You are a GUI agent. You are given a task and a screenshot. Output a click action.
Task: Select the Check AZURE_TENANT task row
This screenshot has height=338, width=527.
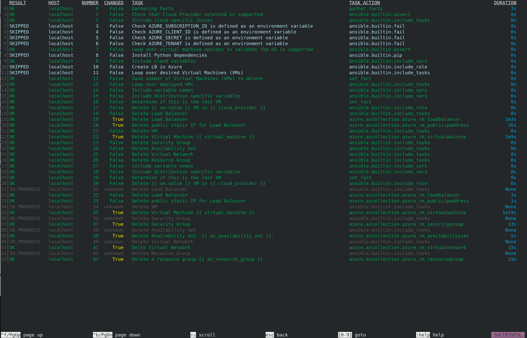coord(210,44)
